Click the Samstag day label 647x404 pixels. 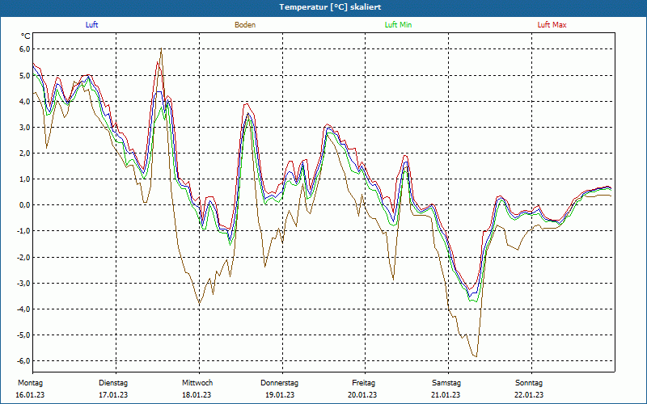[446, 382]
